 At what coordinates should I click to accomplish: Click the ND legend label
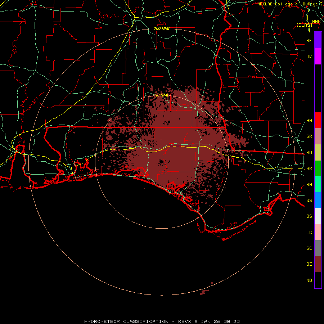309,280
